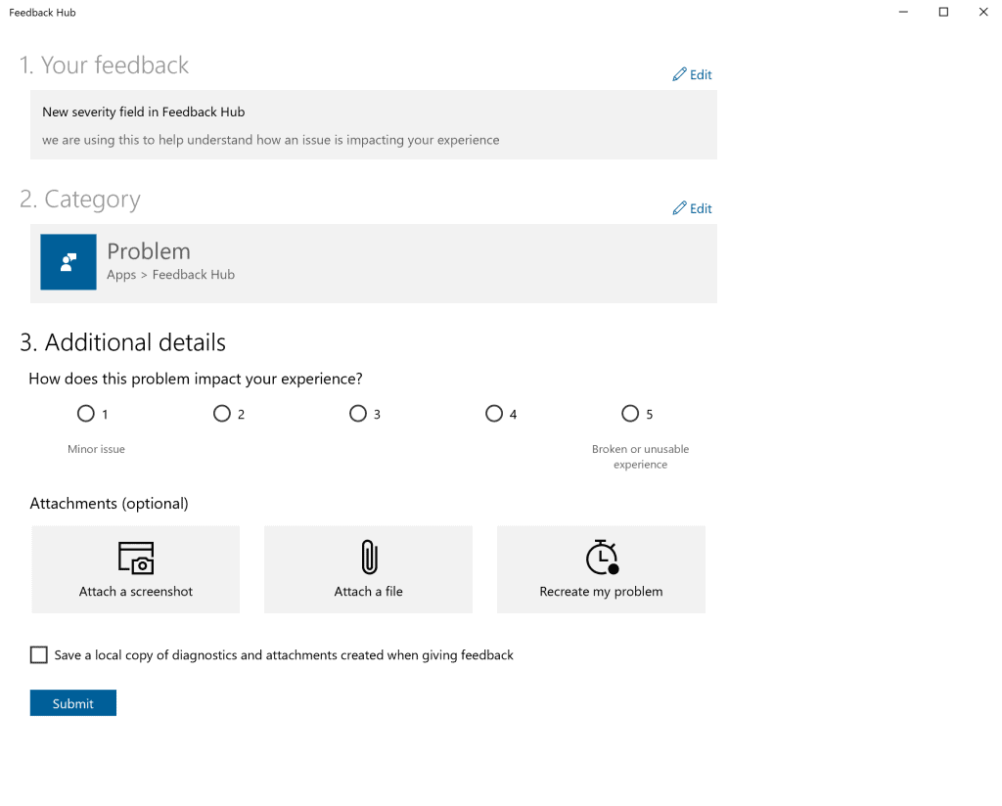Viewport: 1002px width, 806px height.
Task: Minimize the Feedback Hub window
Action: (903, 12)
